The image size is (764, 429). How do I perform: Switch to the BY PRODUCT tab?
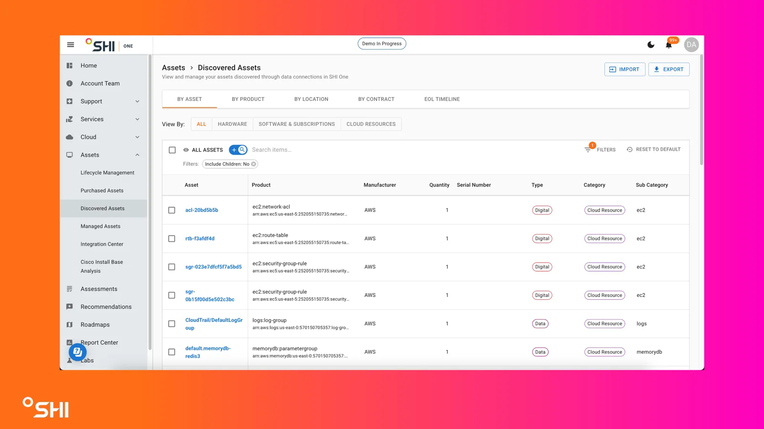(248, 99)
